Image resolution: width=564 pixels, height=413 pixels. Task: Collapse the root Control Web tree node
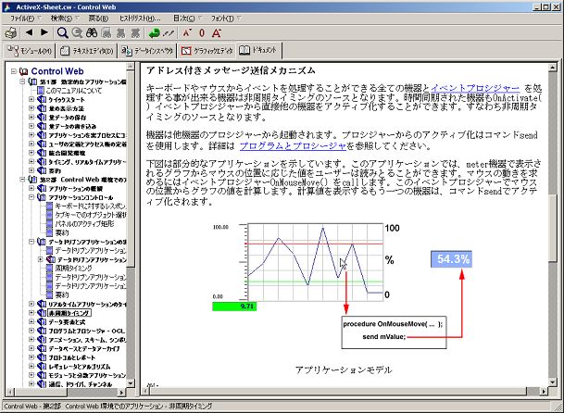[13, 71]
